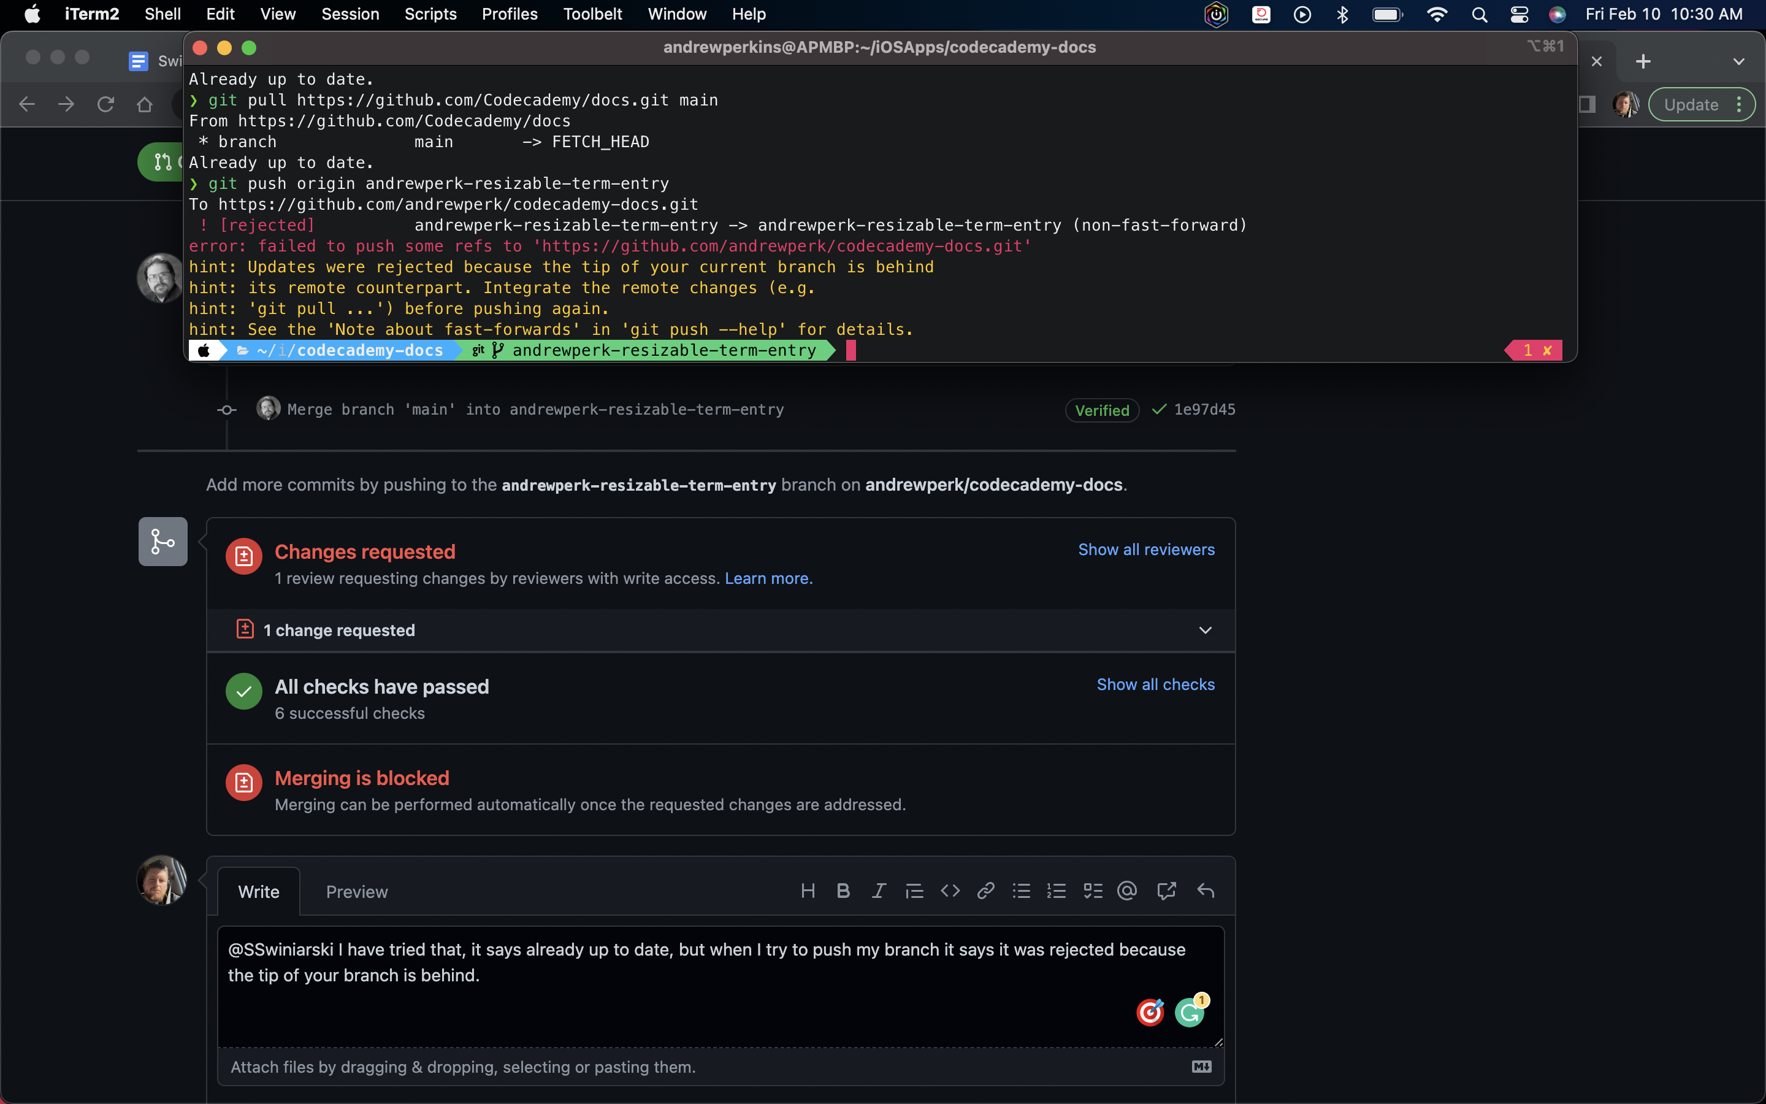
Task: Click the Verified badge
Action: [x=1102, y=410]
